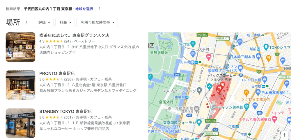Click the 新幹線南乗換改札前 address line of STANDBY TOKYO
This screenshot has height=140, width=298.
tap(85, 123)
